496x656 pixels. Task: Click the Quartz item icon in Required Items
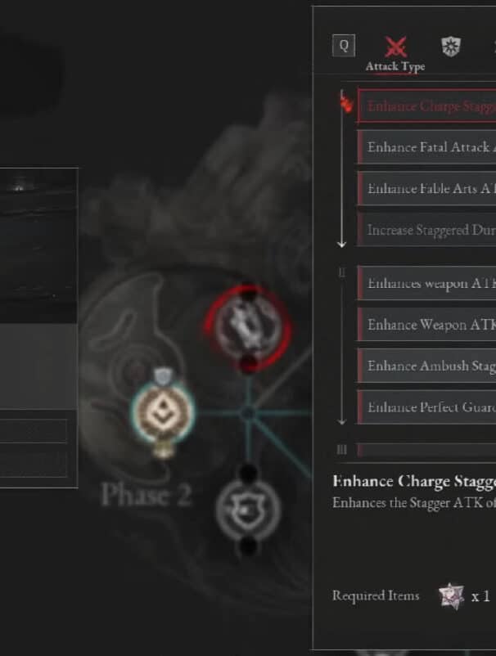(451, 595)
